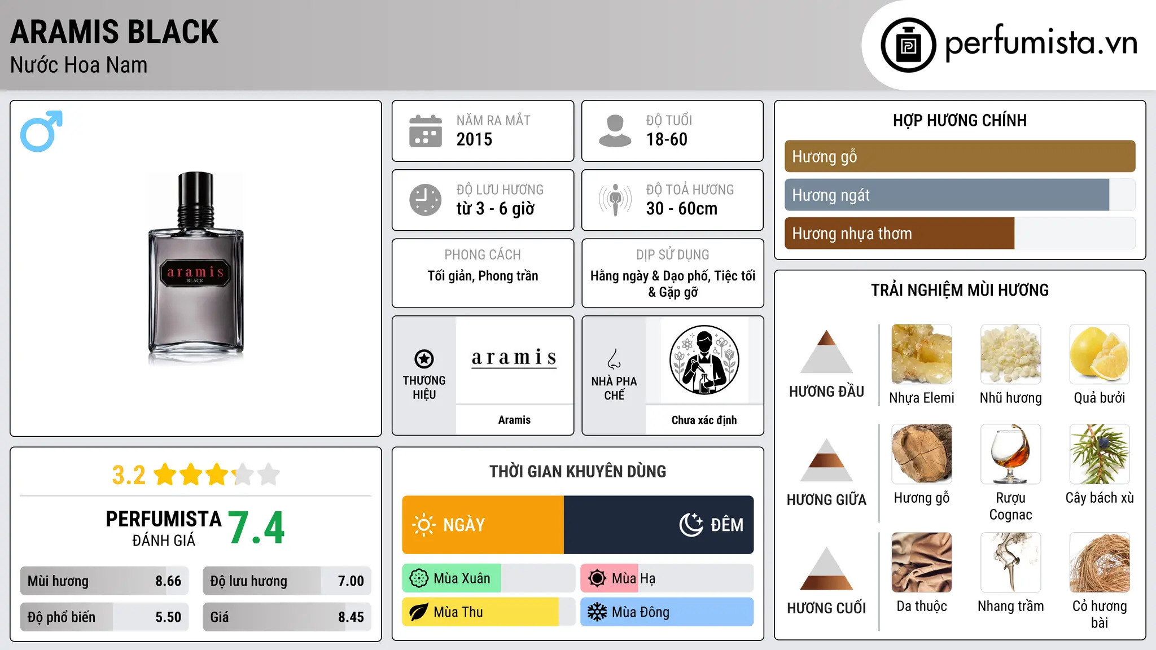
Task: Click the age range 18-60 value
Action: (667, 139)
